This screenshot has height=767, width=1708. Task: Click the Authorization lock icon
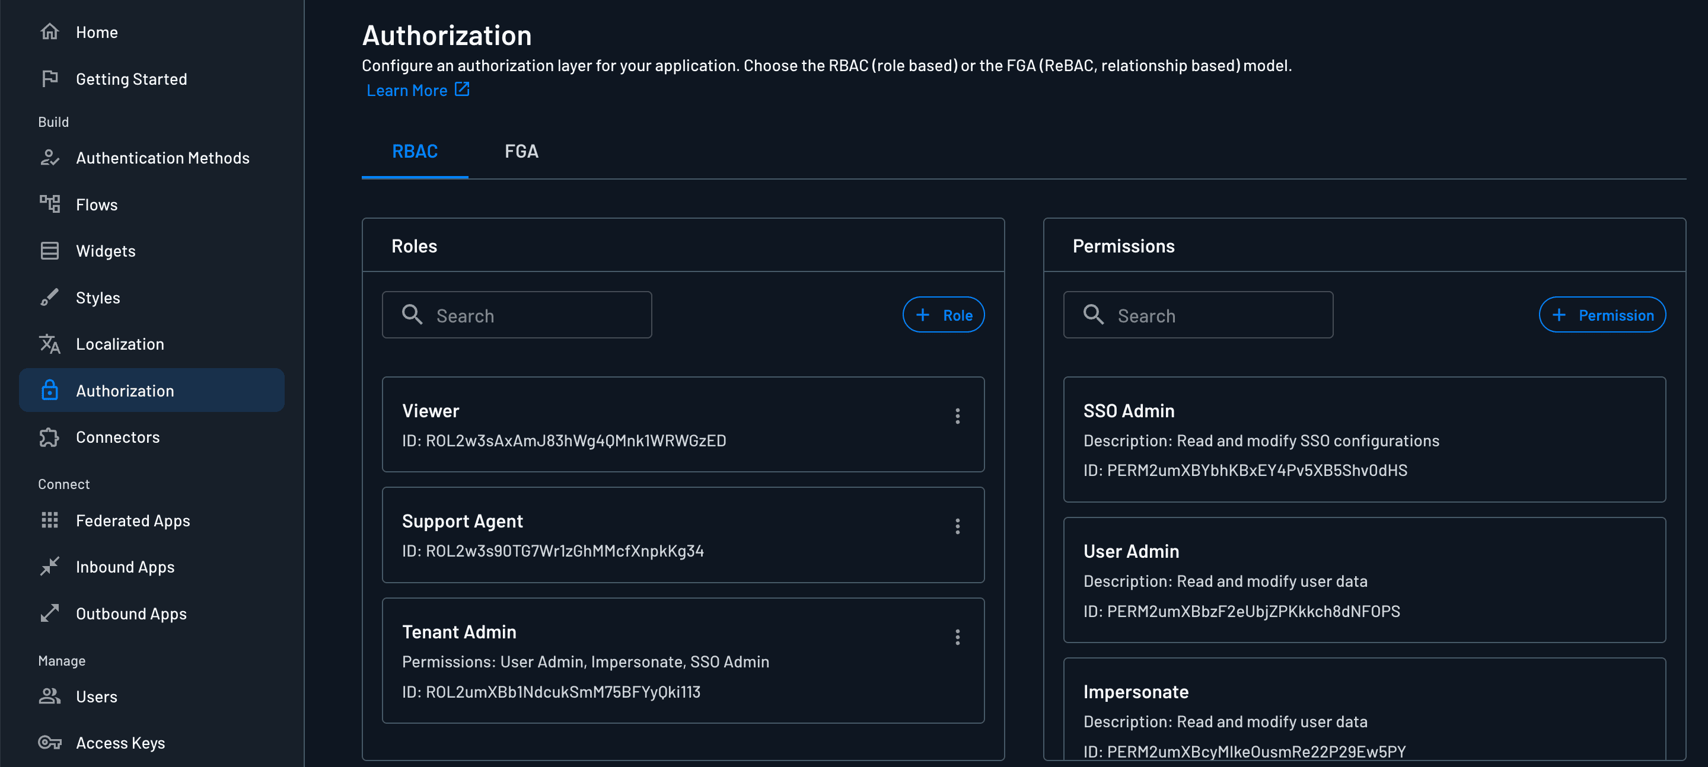pyautogui.click(x=50, y=391)
